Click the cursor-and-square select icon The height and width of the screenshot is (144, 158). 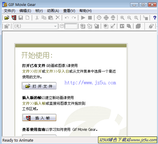point(145,18)
